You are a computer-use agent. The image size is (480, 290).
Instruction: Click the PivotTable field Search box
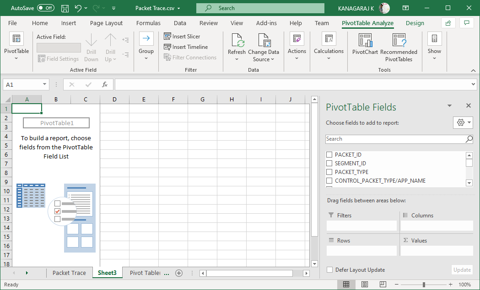click(x=399, y=139)
